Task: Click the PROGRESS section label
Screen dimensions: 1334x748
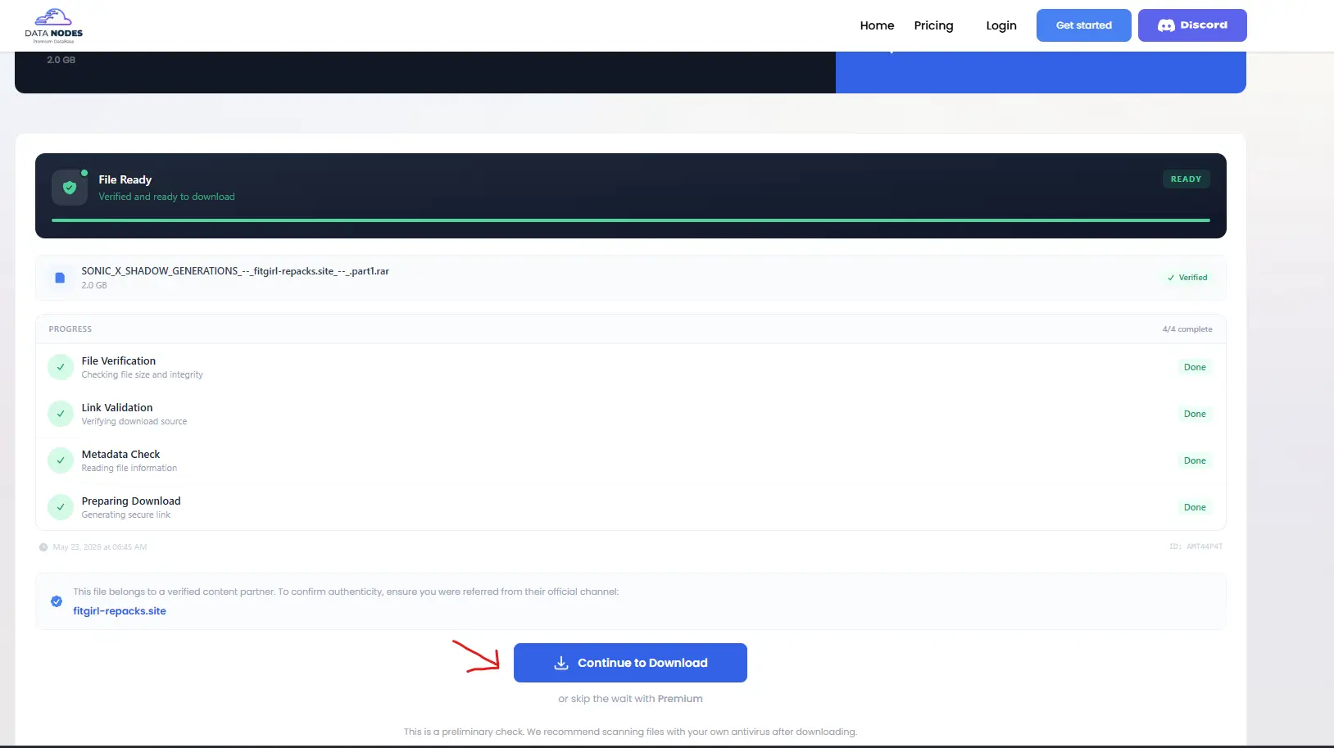Action: [x=70, y=329]
